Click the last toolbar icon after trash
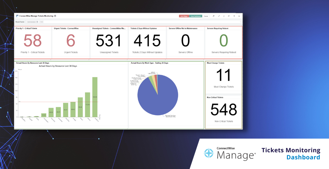329x169 pixels. (239, 16)
